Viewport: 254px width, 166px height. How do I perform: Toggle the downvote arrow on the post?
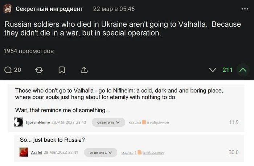click(x=213, y=70)
